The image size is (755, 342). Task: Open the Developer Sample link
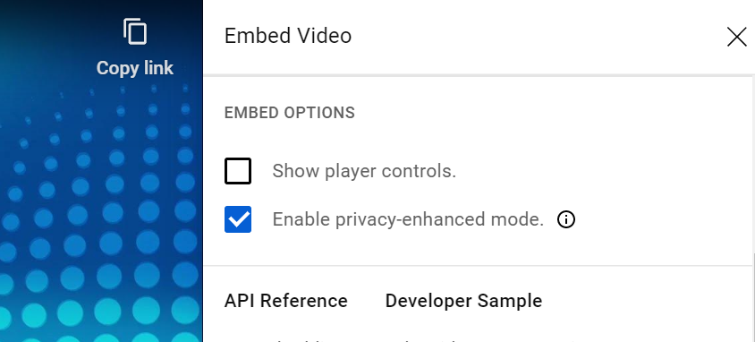(x=463, y=301)
